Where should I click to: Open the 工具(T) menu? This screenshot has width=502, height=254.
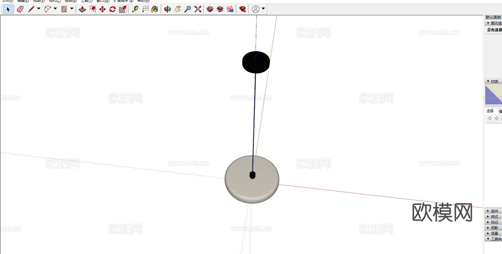click(87, 1)
